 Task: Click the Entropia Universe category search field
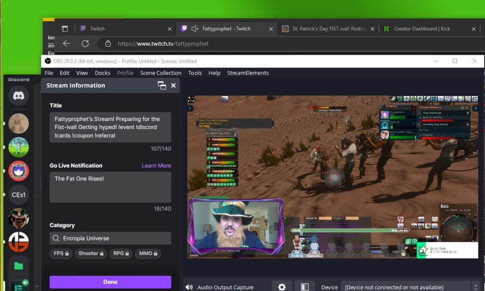[110, 238]
